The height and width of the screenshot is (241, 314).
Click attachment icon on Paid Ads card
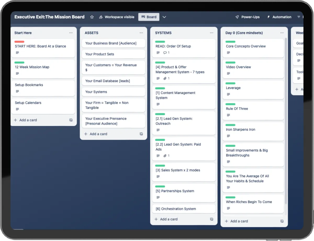(x=165, y=156)
